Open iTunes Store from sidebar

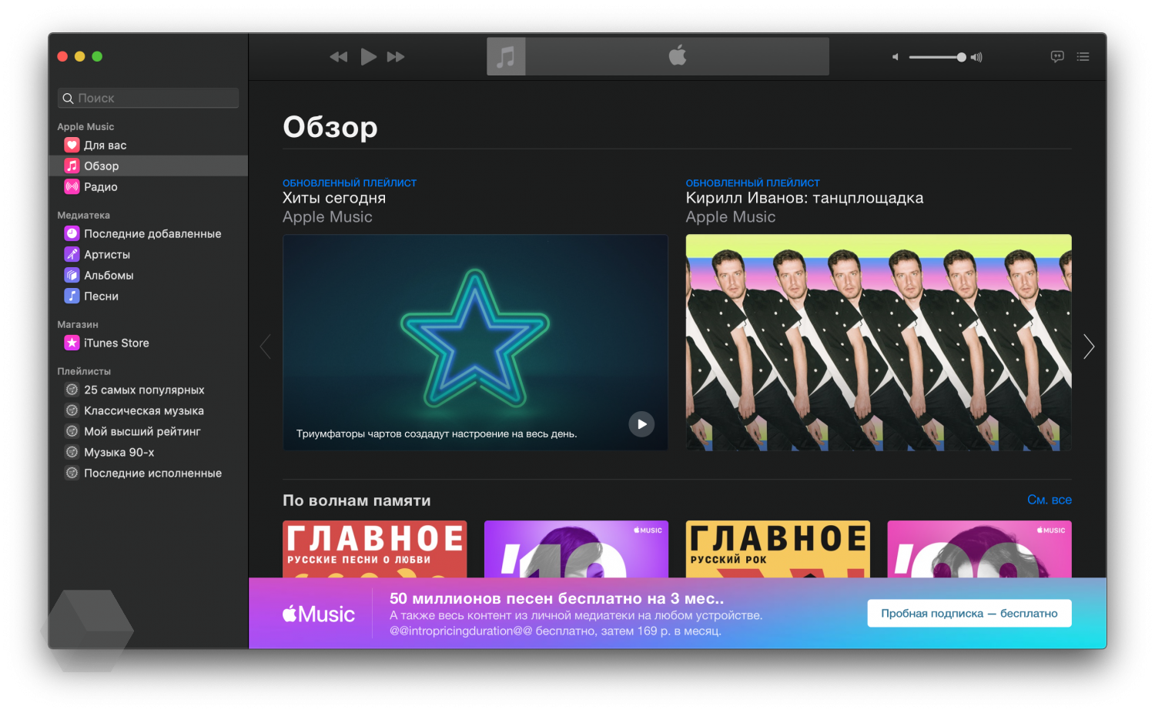click(148, 343)
